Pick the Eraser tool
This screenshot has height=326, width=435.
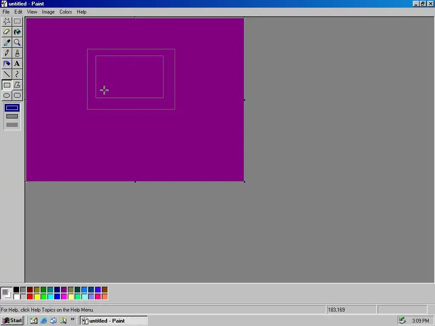click(x=7, y=32)
